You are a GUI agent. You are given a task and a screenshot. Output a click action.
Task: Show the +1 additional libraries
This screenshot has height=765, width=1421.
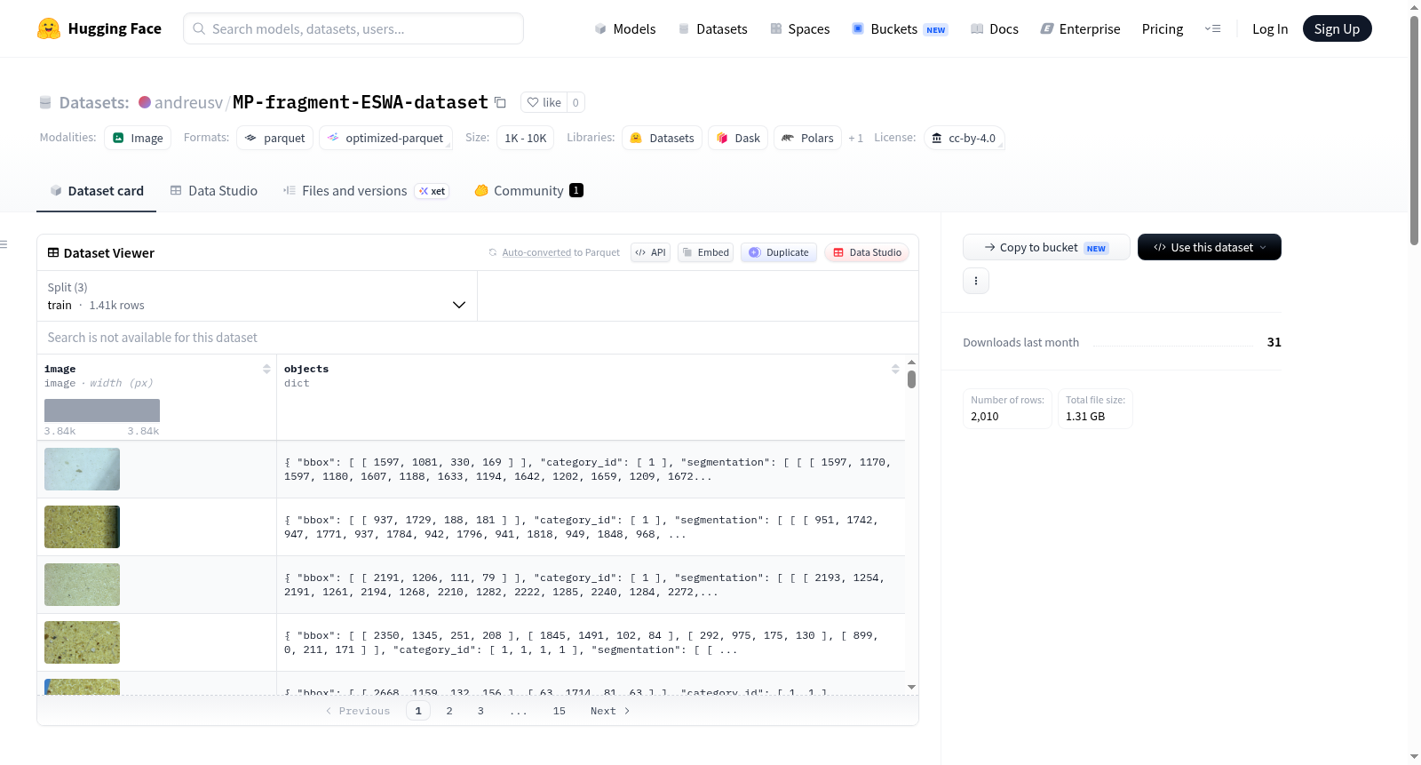[x=855, y=138]
